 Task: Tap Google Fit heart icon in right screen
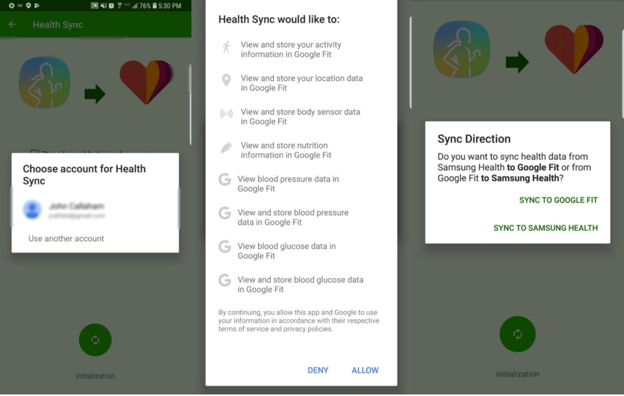pos(574,49)
